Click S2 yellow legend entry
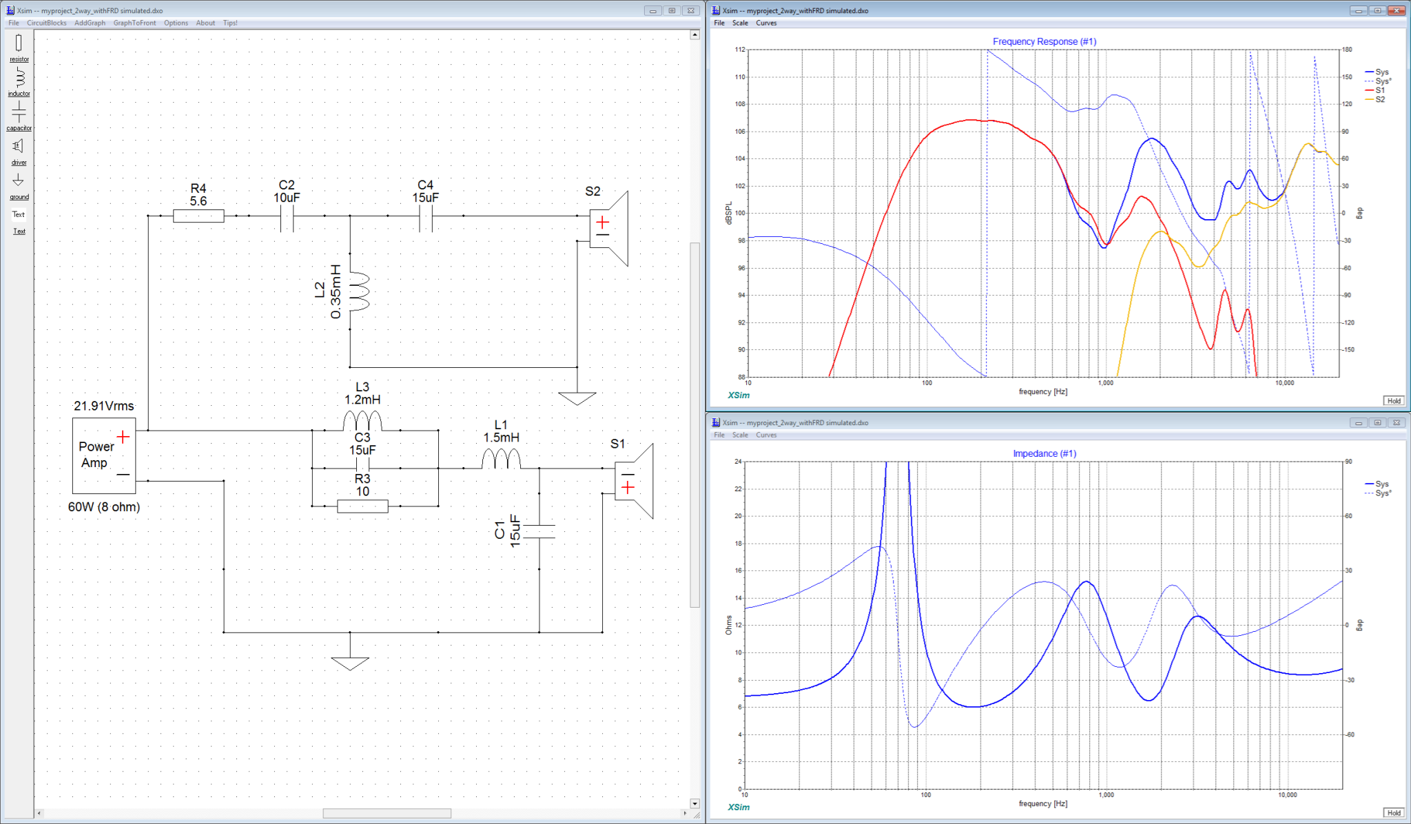The image size is (1411, 824). click(1375, 99)
